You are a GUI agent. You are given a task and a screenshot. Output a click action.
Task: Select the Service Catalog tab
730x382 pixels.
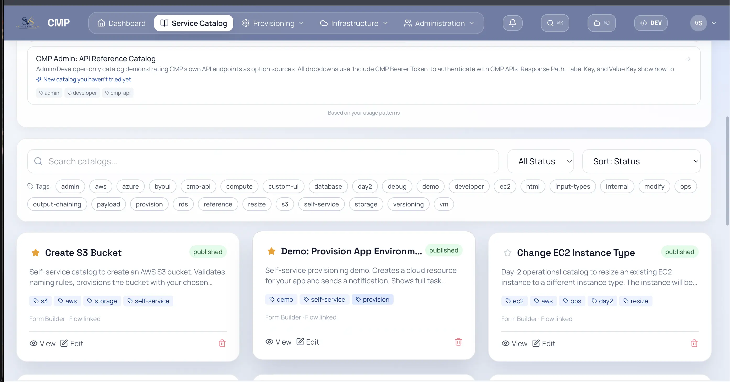point(193,23)
